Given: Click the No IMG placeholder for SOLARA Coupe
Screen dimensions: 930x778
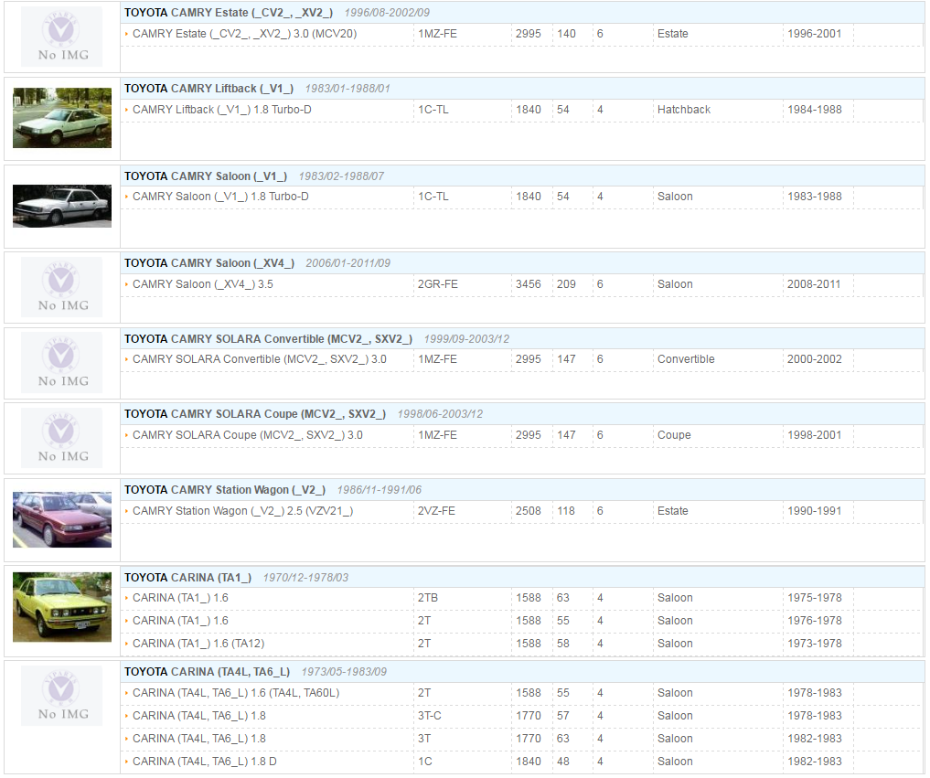Looking at the screenshot, I should click(x=61, y=438).
